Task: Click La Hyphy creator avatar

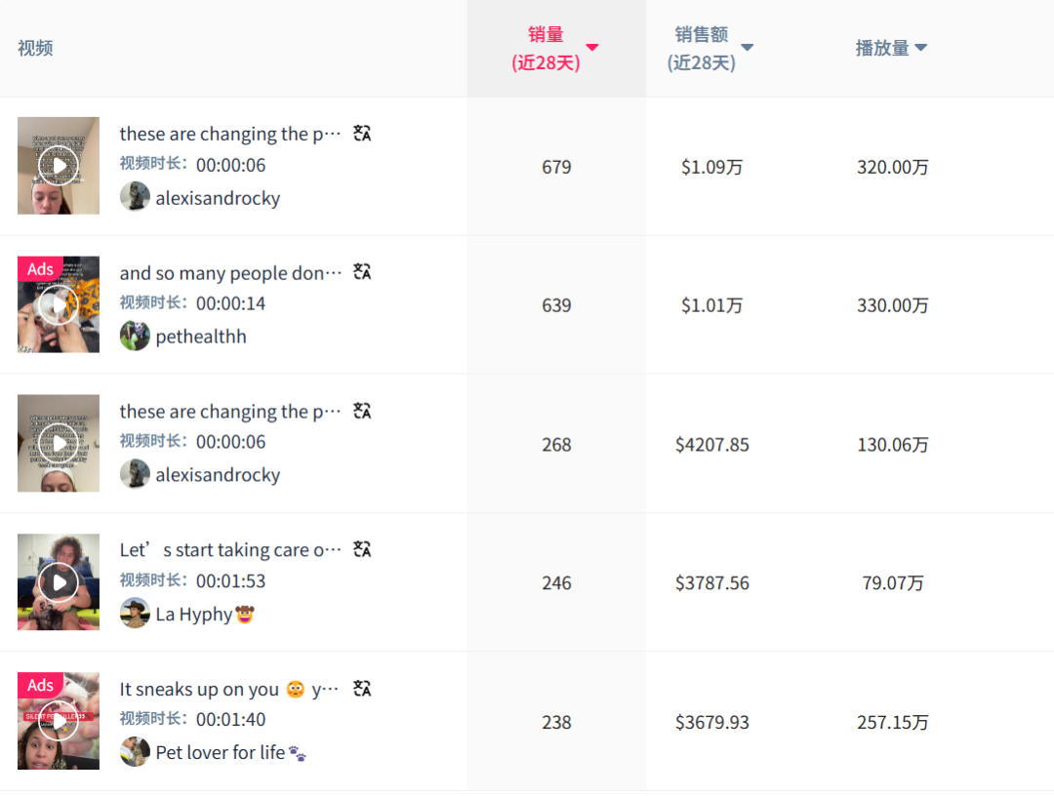Action: click(135, 614)
